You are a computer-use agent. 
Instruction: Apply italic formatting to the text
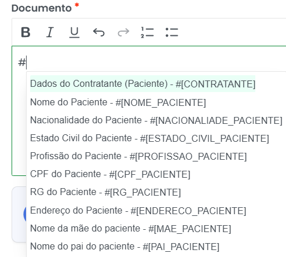[x=50, y=32]
